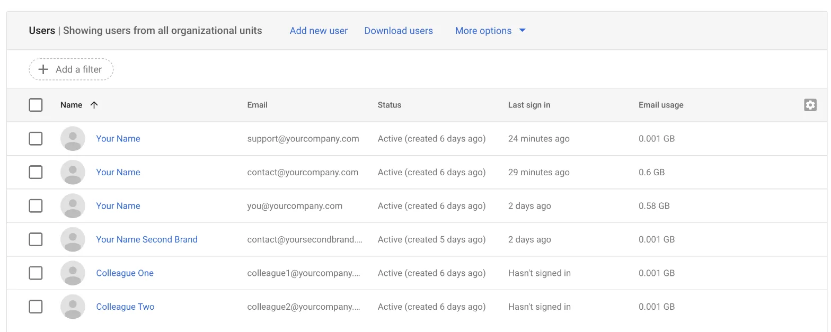Click Download users
This screenshot has width=831, height=332.
pyautogui.click(x=399, y=31)
